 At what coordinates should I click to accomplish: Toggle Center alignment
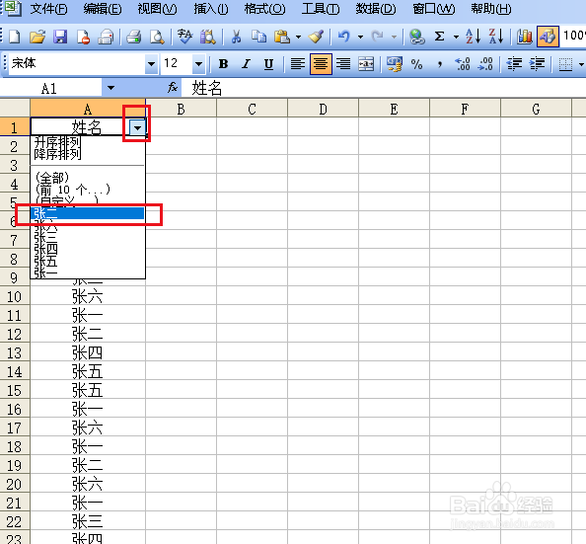click(x=321, y=64)
